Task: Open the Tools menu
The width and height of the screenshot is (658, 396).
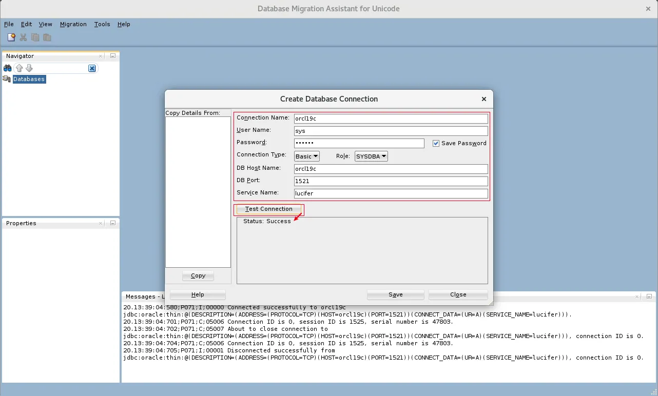Action: (102, 24)
